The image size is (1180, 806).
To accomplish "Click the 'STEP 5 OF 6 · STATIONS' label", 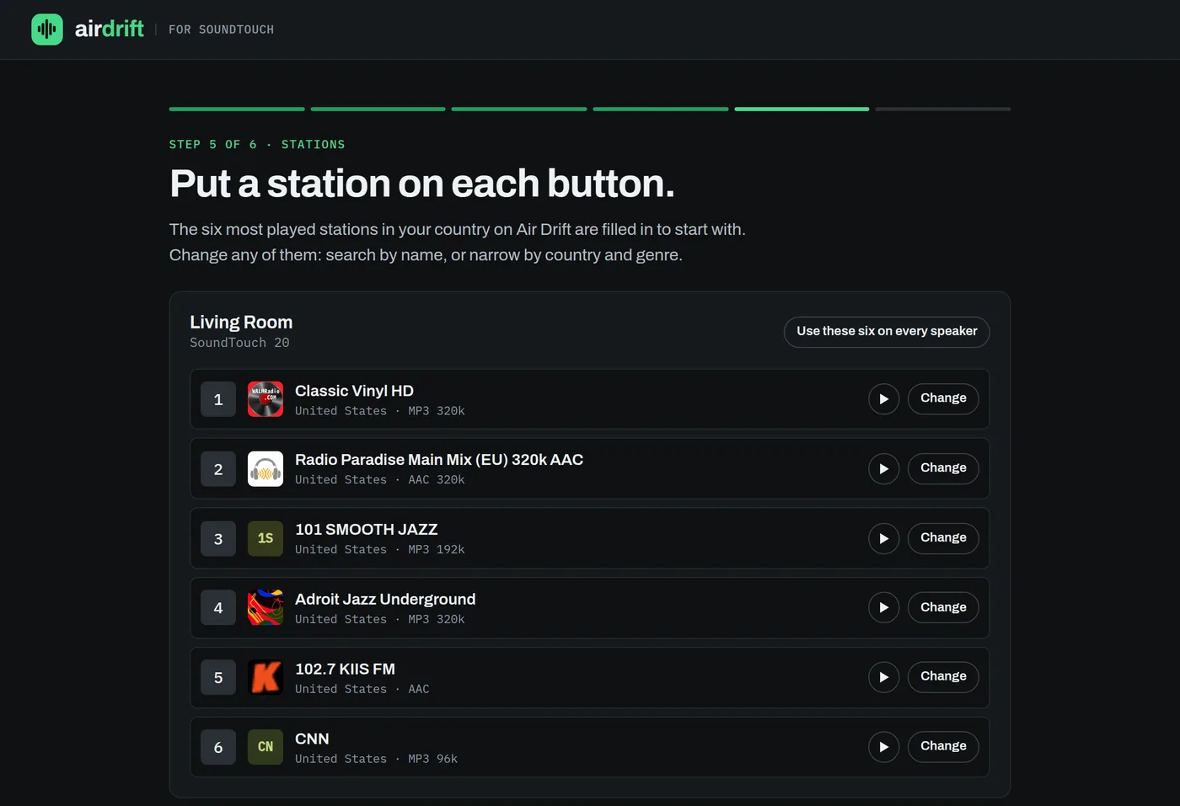I will click(x=257, y=145).
